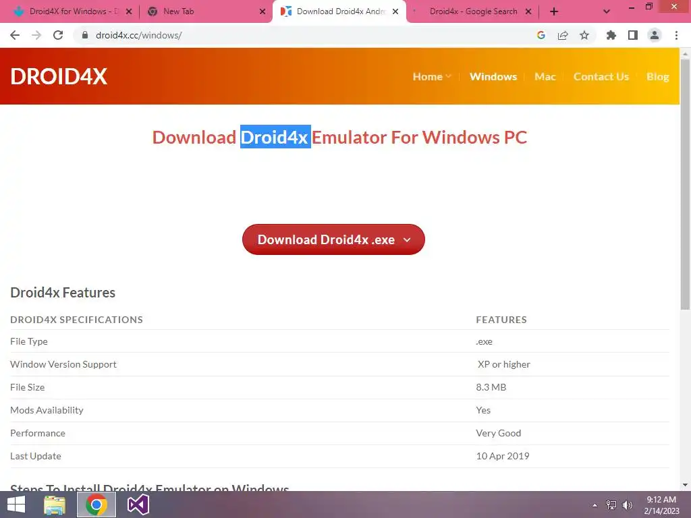Show hidden system tray icons
The image size is (691, 518).
[595, 505]
